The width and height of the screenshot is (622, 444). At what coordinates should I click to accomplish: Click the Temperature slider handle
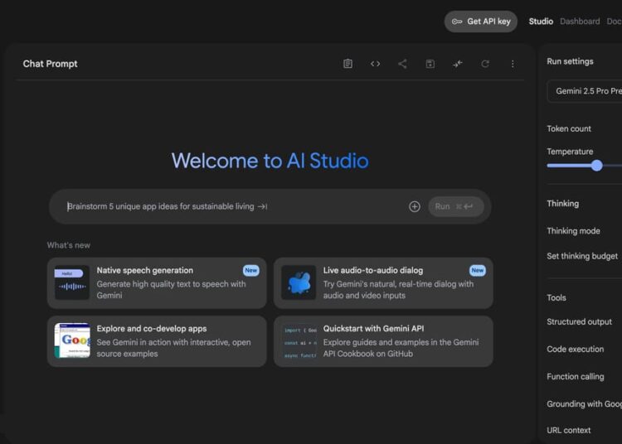point(596,166)
